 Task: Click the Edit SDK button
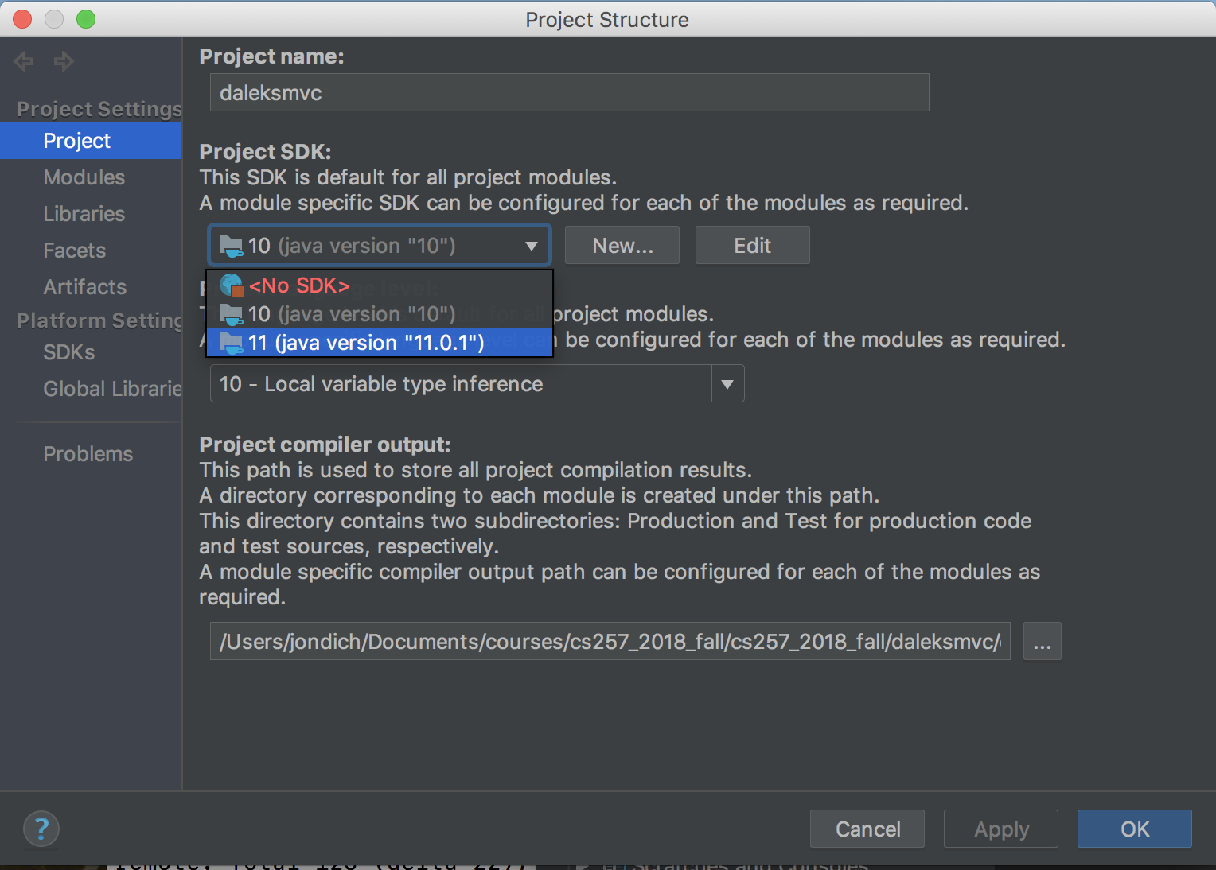point(752,246)
